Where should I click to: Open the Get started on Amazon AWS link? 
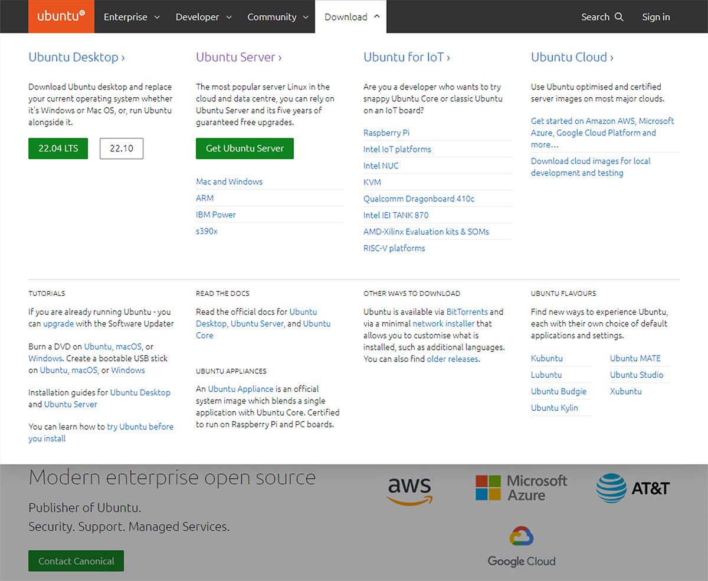pos(602,133)
